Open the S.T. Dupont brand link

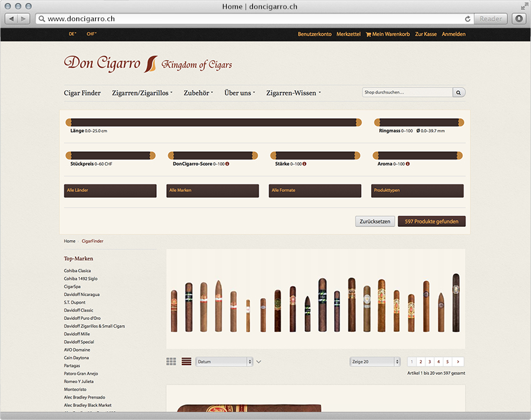click(74, 302)
